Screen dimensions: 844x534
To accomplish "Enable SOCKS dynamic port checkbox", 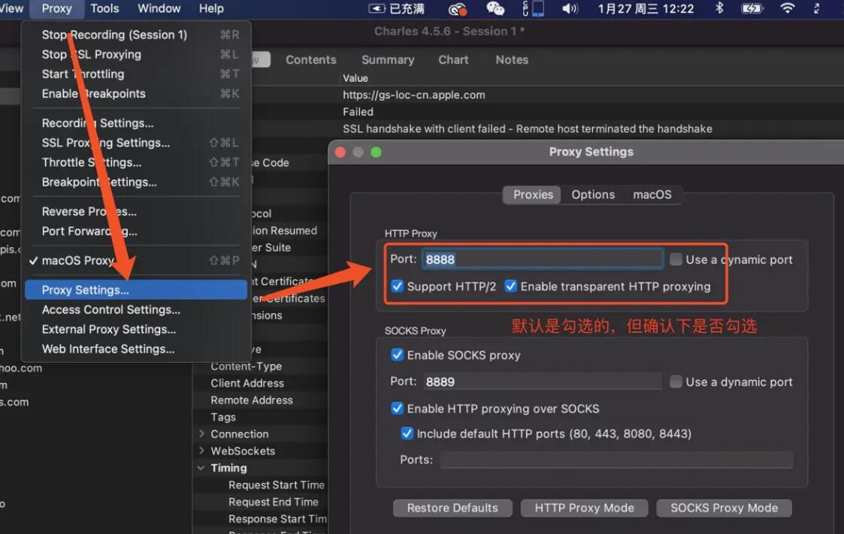I will [676, 382].
